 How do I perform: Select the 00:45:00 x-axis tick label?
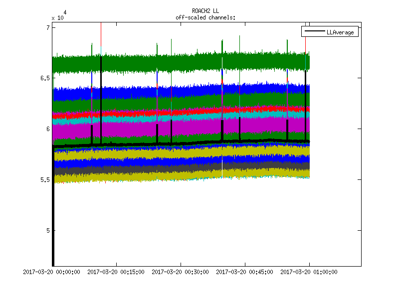pos(245,272)
